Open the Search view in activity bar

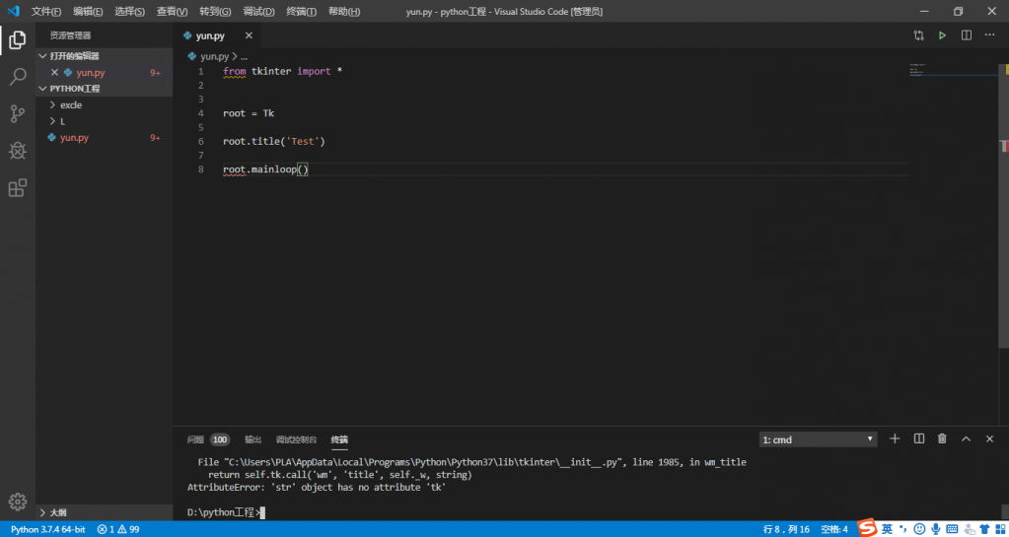coord(18,77)
